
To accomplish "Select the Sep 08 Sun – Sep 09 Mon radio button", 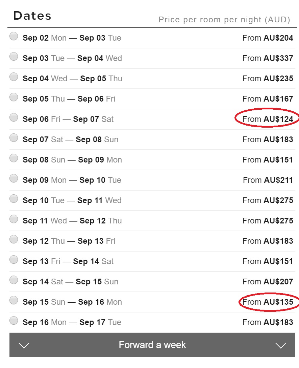I will 14,158.
